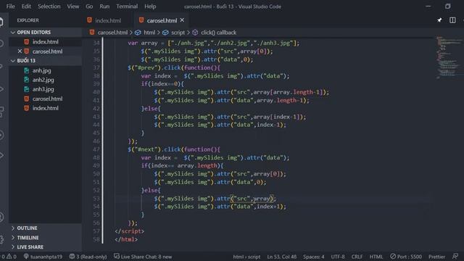Open the 3 (Read-only) participants indicator
The width and height of the screenshot is (464, 261).
(88, 257)
